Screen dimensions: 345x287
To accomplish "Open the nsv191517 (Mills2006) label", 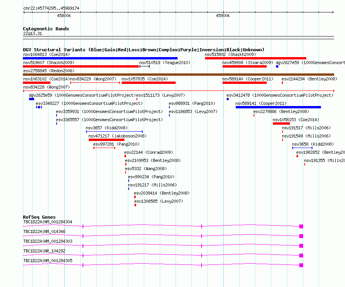I will pos(306,128).
